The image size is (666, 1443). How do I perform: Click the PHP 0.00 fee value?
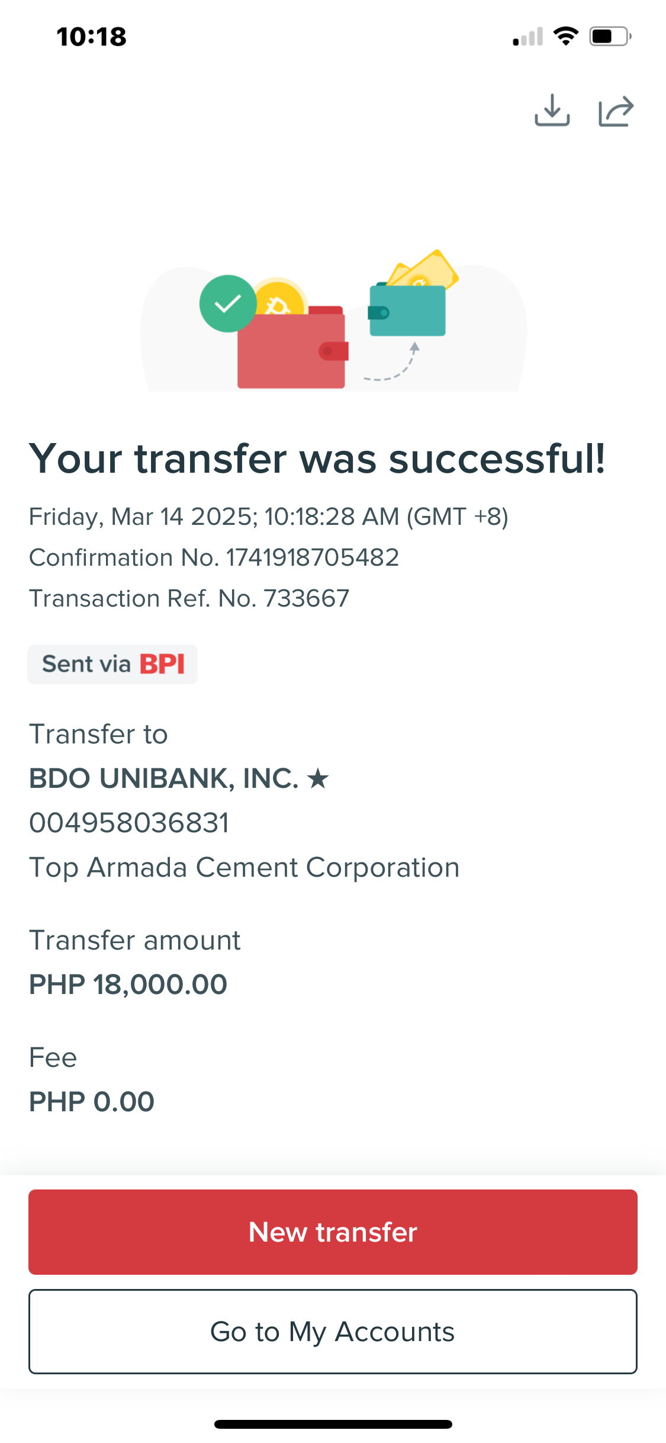coord(92,1102)
